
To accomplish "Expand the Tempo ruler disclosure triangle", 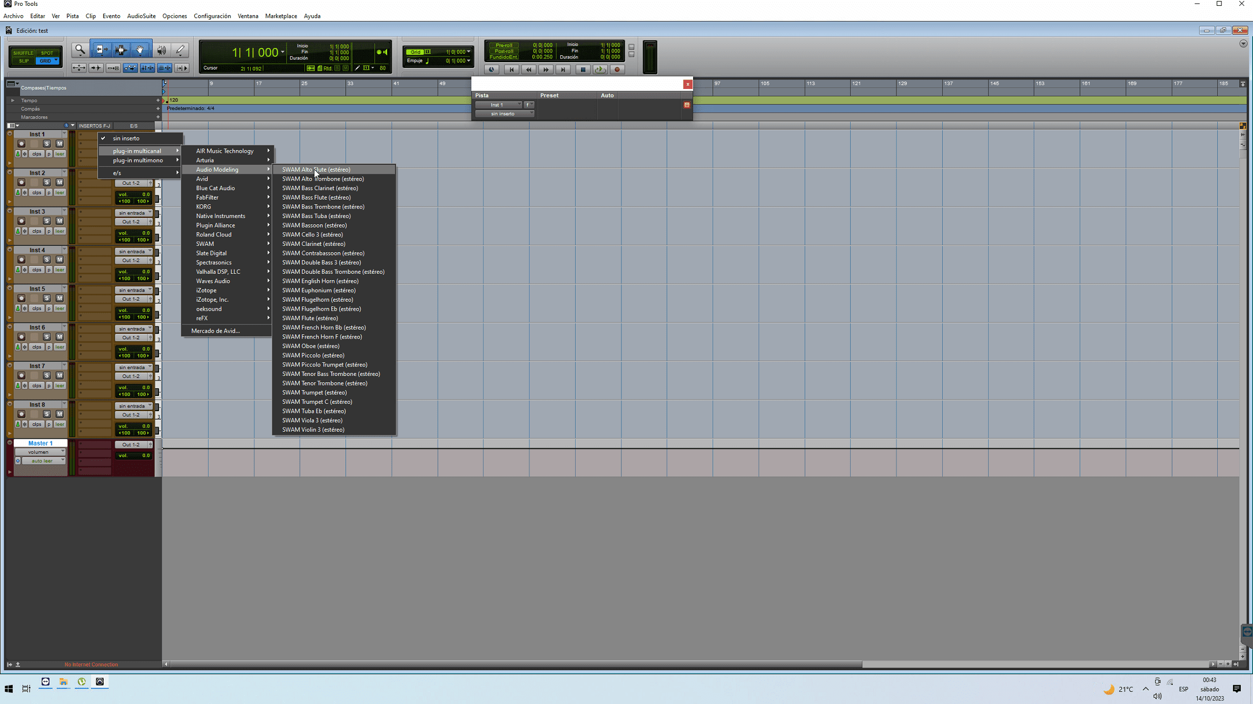I will [13, 100].
